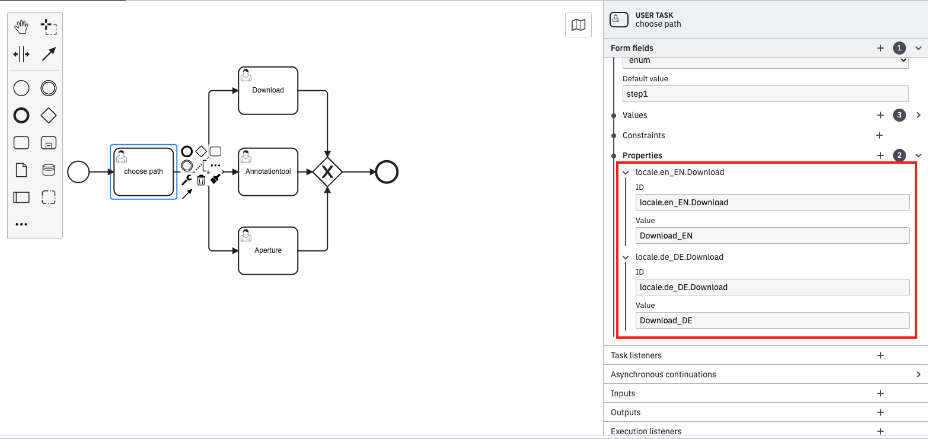Viewport: 928px width, 439px height.
Task: Activate the Global connect tool
Action: coord(49,54)
